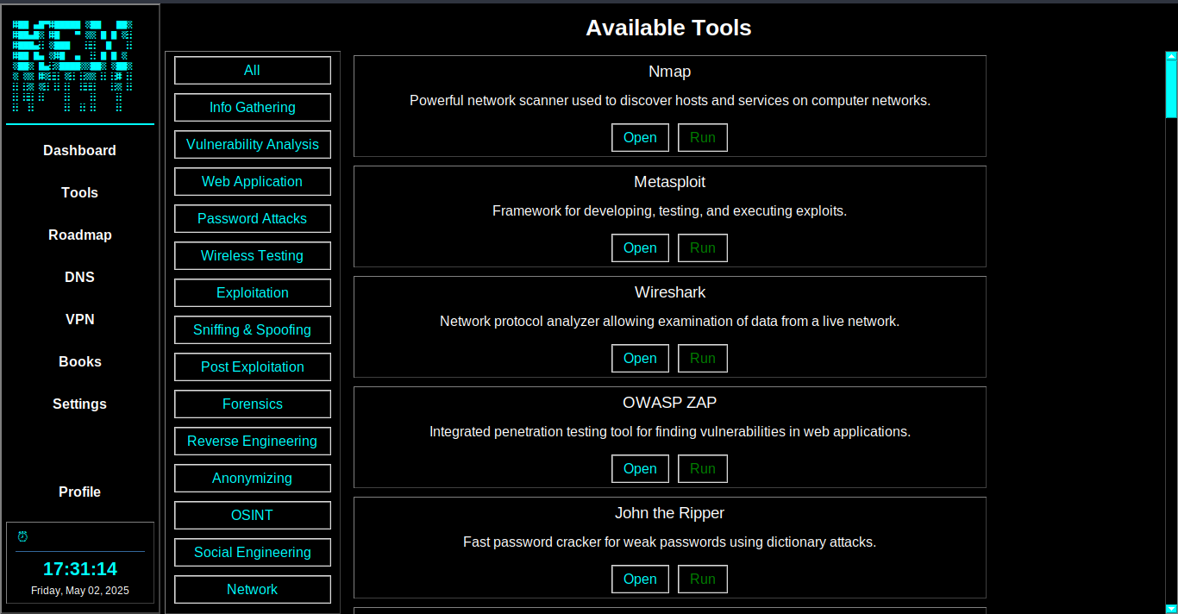Open Wireshark
The width and height of the screenshot is (1178, 614).
(640, 359)
